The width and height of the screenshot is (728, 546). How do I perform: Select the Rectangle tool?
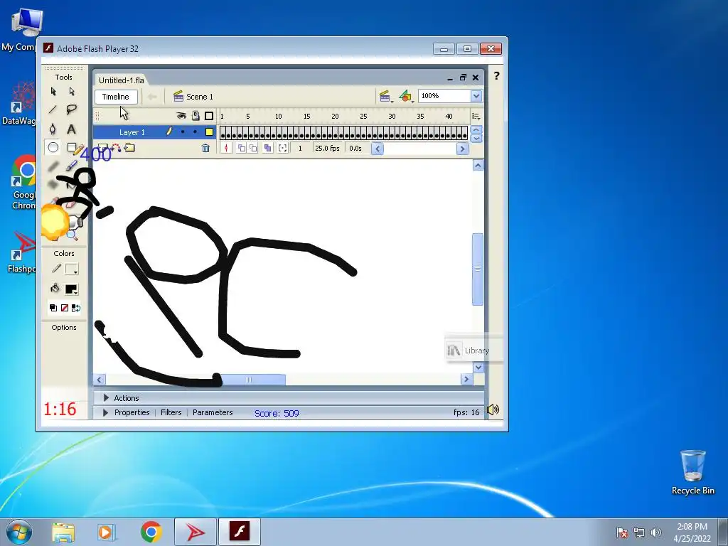[x=72, y=148]
